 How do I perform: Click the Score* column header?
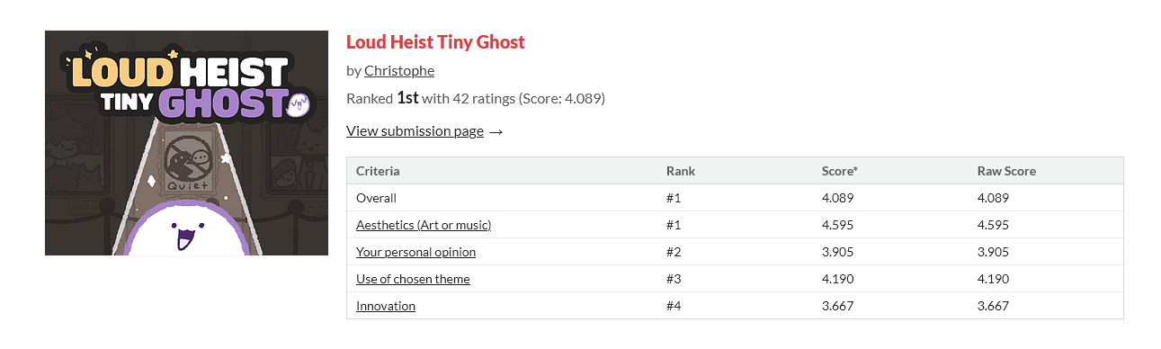(840, 171)
